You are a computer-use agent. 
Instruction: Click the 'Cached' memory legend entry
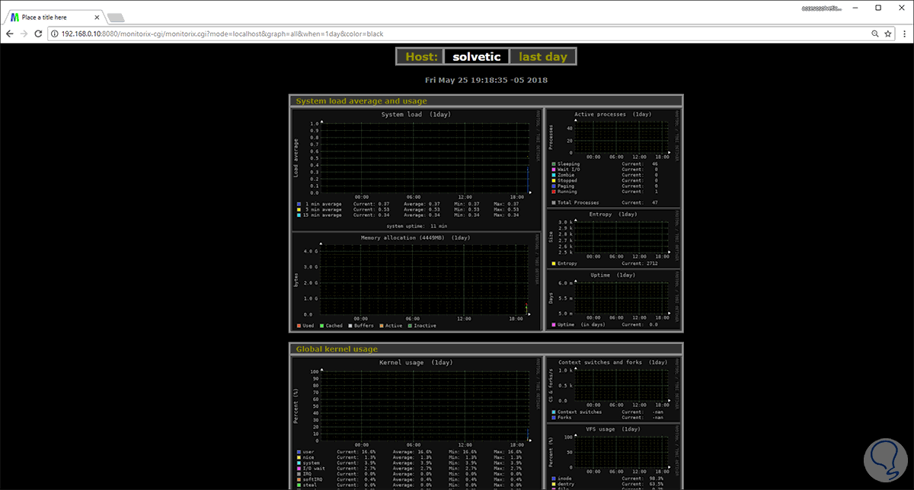pos(331,326)
